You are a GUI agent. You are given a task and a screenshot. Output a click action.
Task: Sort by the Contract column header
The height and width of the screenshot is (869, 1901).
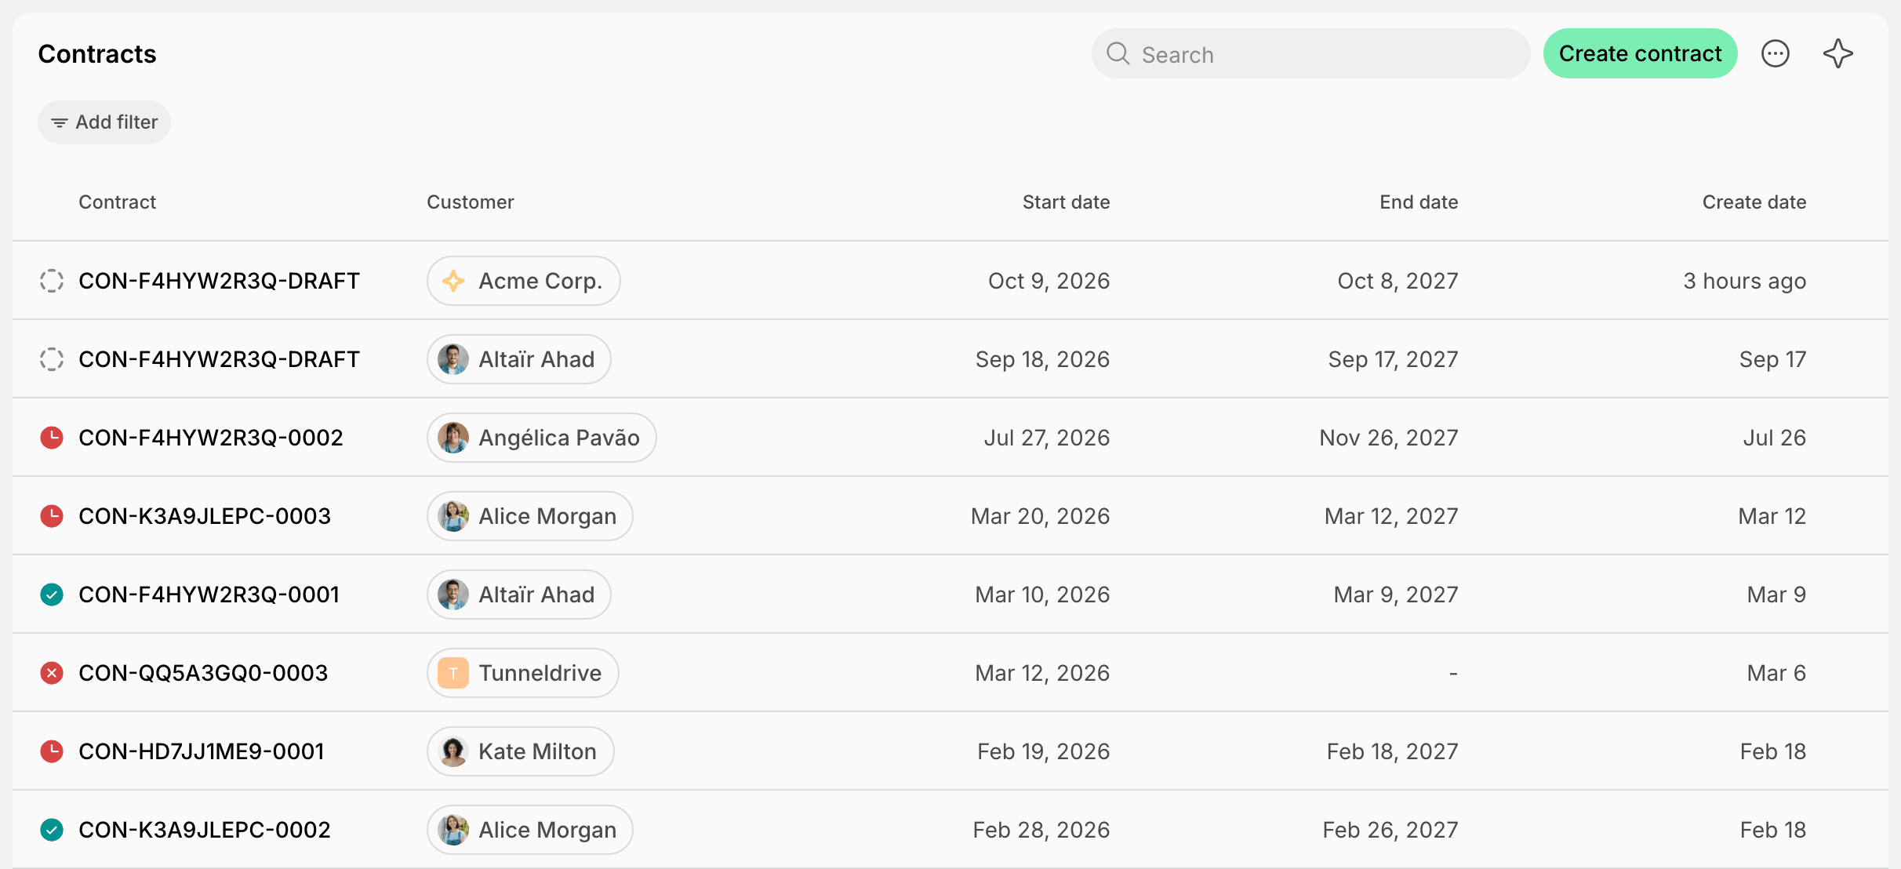click(117, 202)
